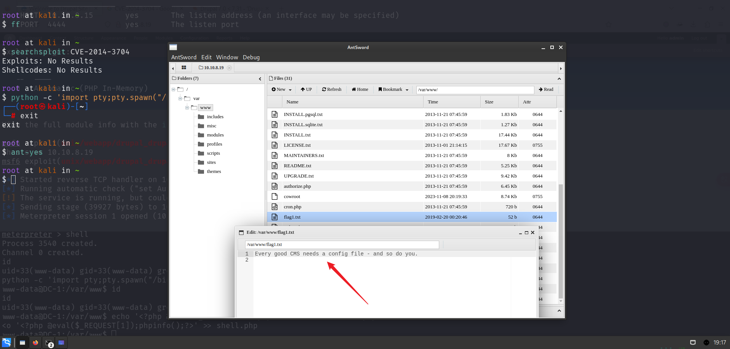The width and height of the screenshot is (730, 349).
Task: Open the sites folder
Action: (x=211, y=162)
